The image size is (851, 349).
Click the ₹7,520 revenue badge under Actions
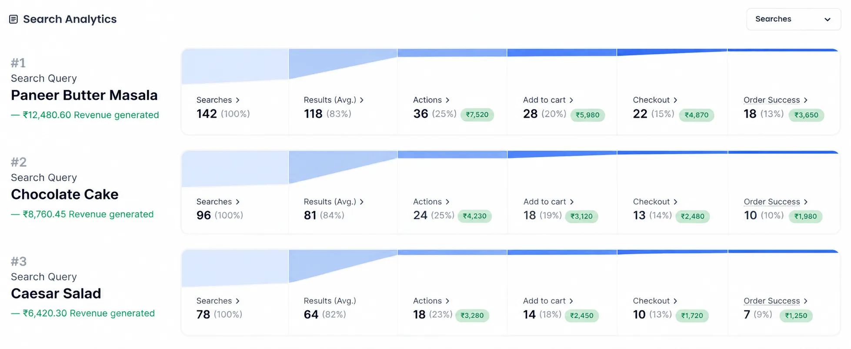pyautogui.click(x=477, y=115)
